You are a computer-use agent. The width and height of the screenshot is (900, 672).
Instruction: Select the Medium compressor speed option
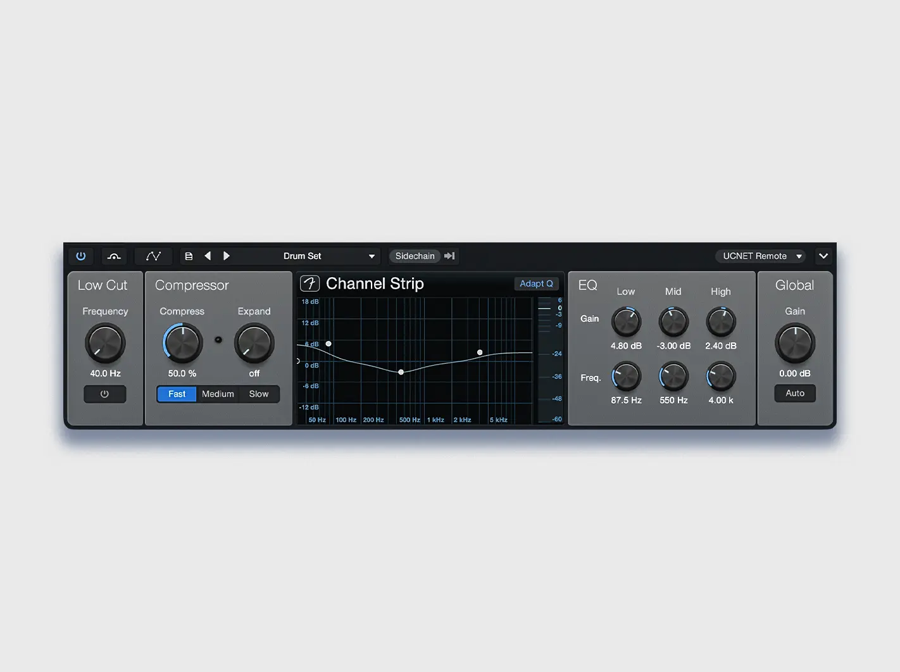[x=217, y=394]
